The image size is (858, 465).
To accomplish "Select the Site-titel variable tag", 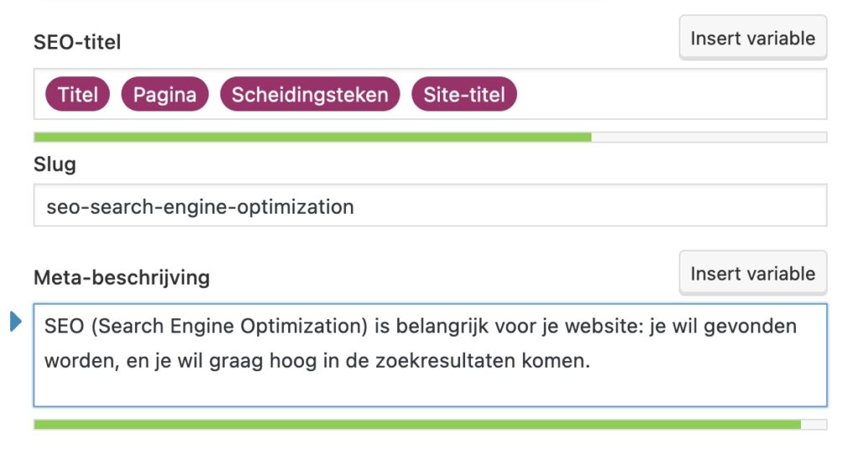I will click(464, 95).
